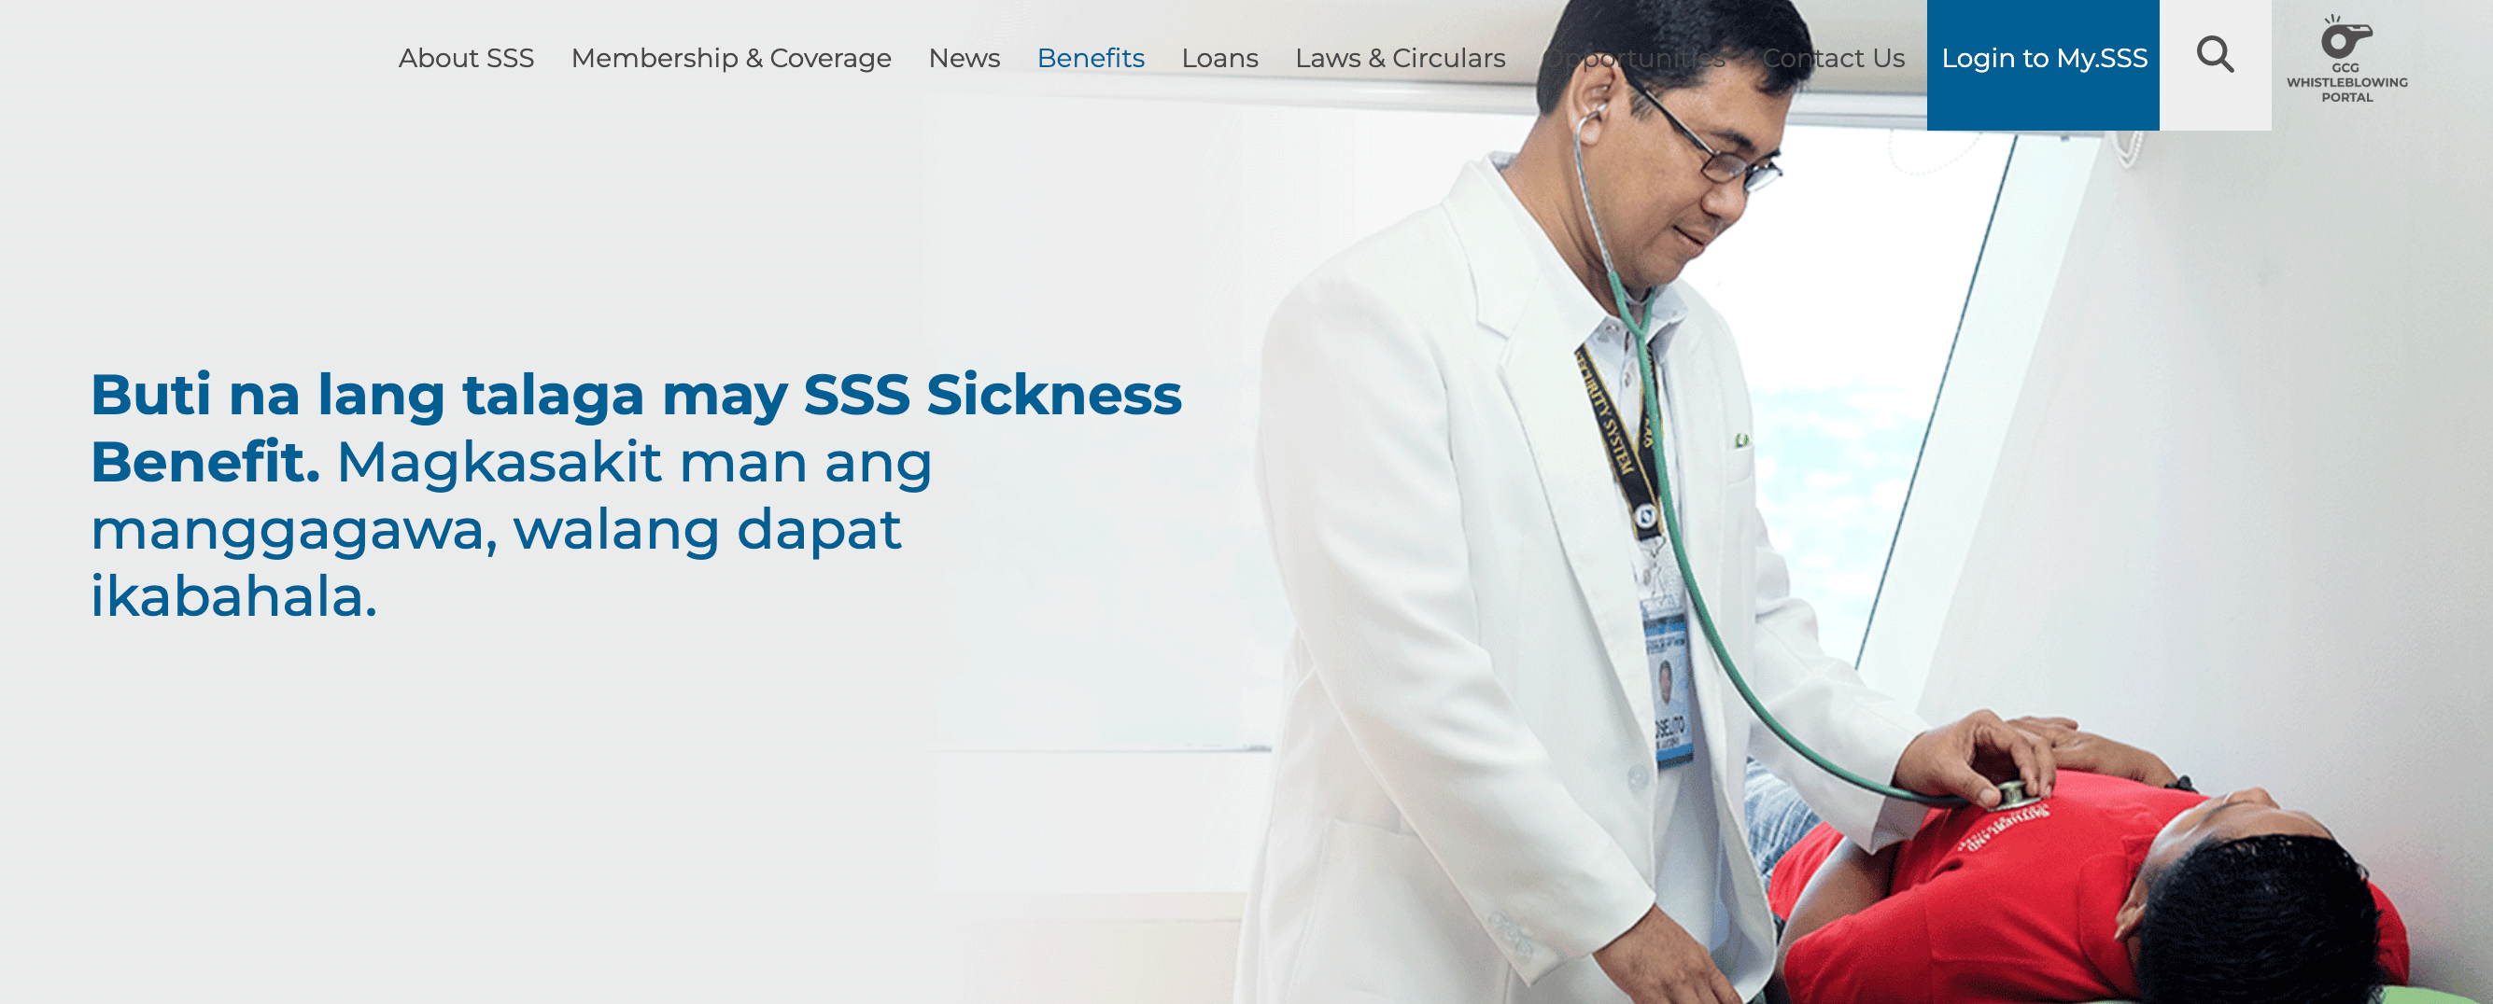Click the word 'ikabahala.' in the banner

pyautogui.click(x=233, y=596)
